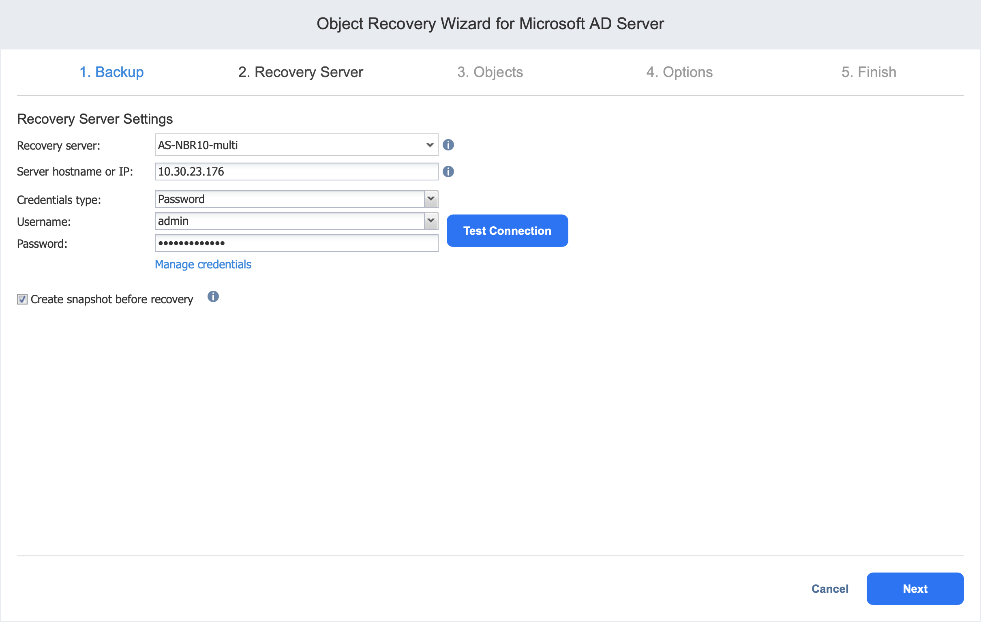The width and height of the screenshot is (981, 622).
Task: Open the Manage credentials link
Action: point(203,264)
